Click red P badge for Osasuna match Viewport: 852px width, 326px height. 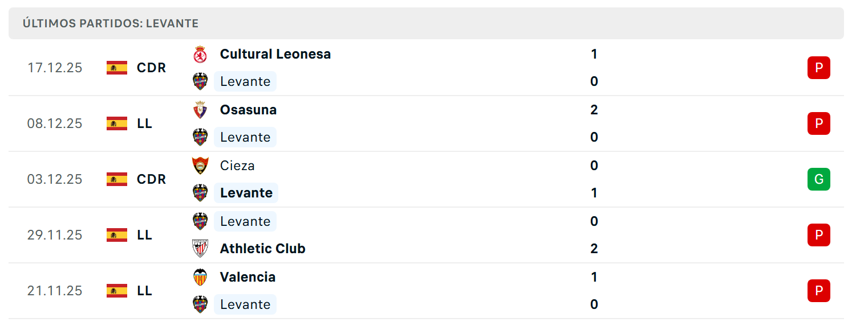click(819, 123)
